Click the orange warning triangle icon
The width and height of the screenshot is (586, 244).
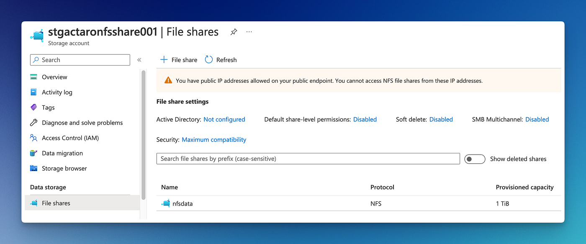[168, 80]
